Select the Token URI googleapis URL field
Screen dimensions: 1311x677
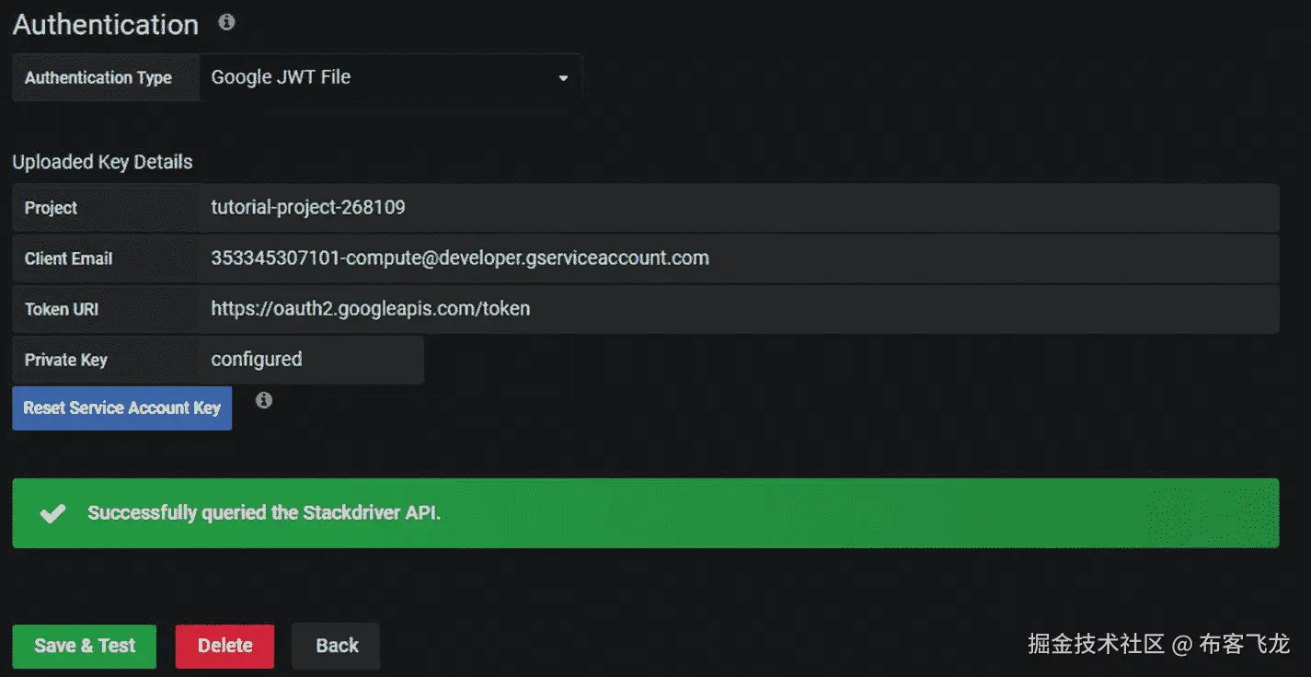point(736,309)
